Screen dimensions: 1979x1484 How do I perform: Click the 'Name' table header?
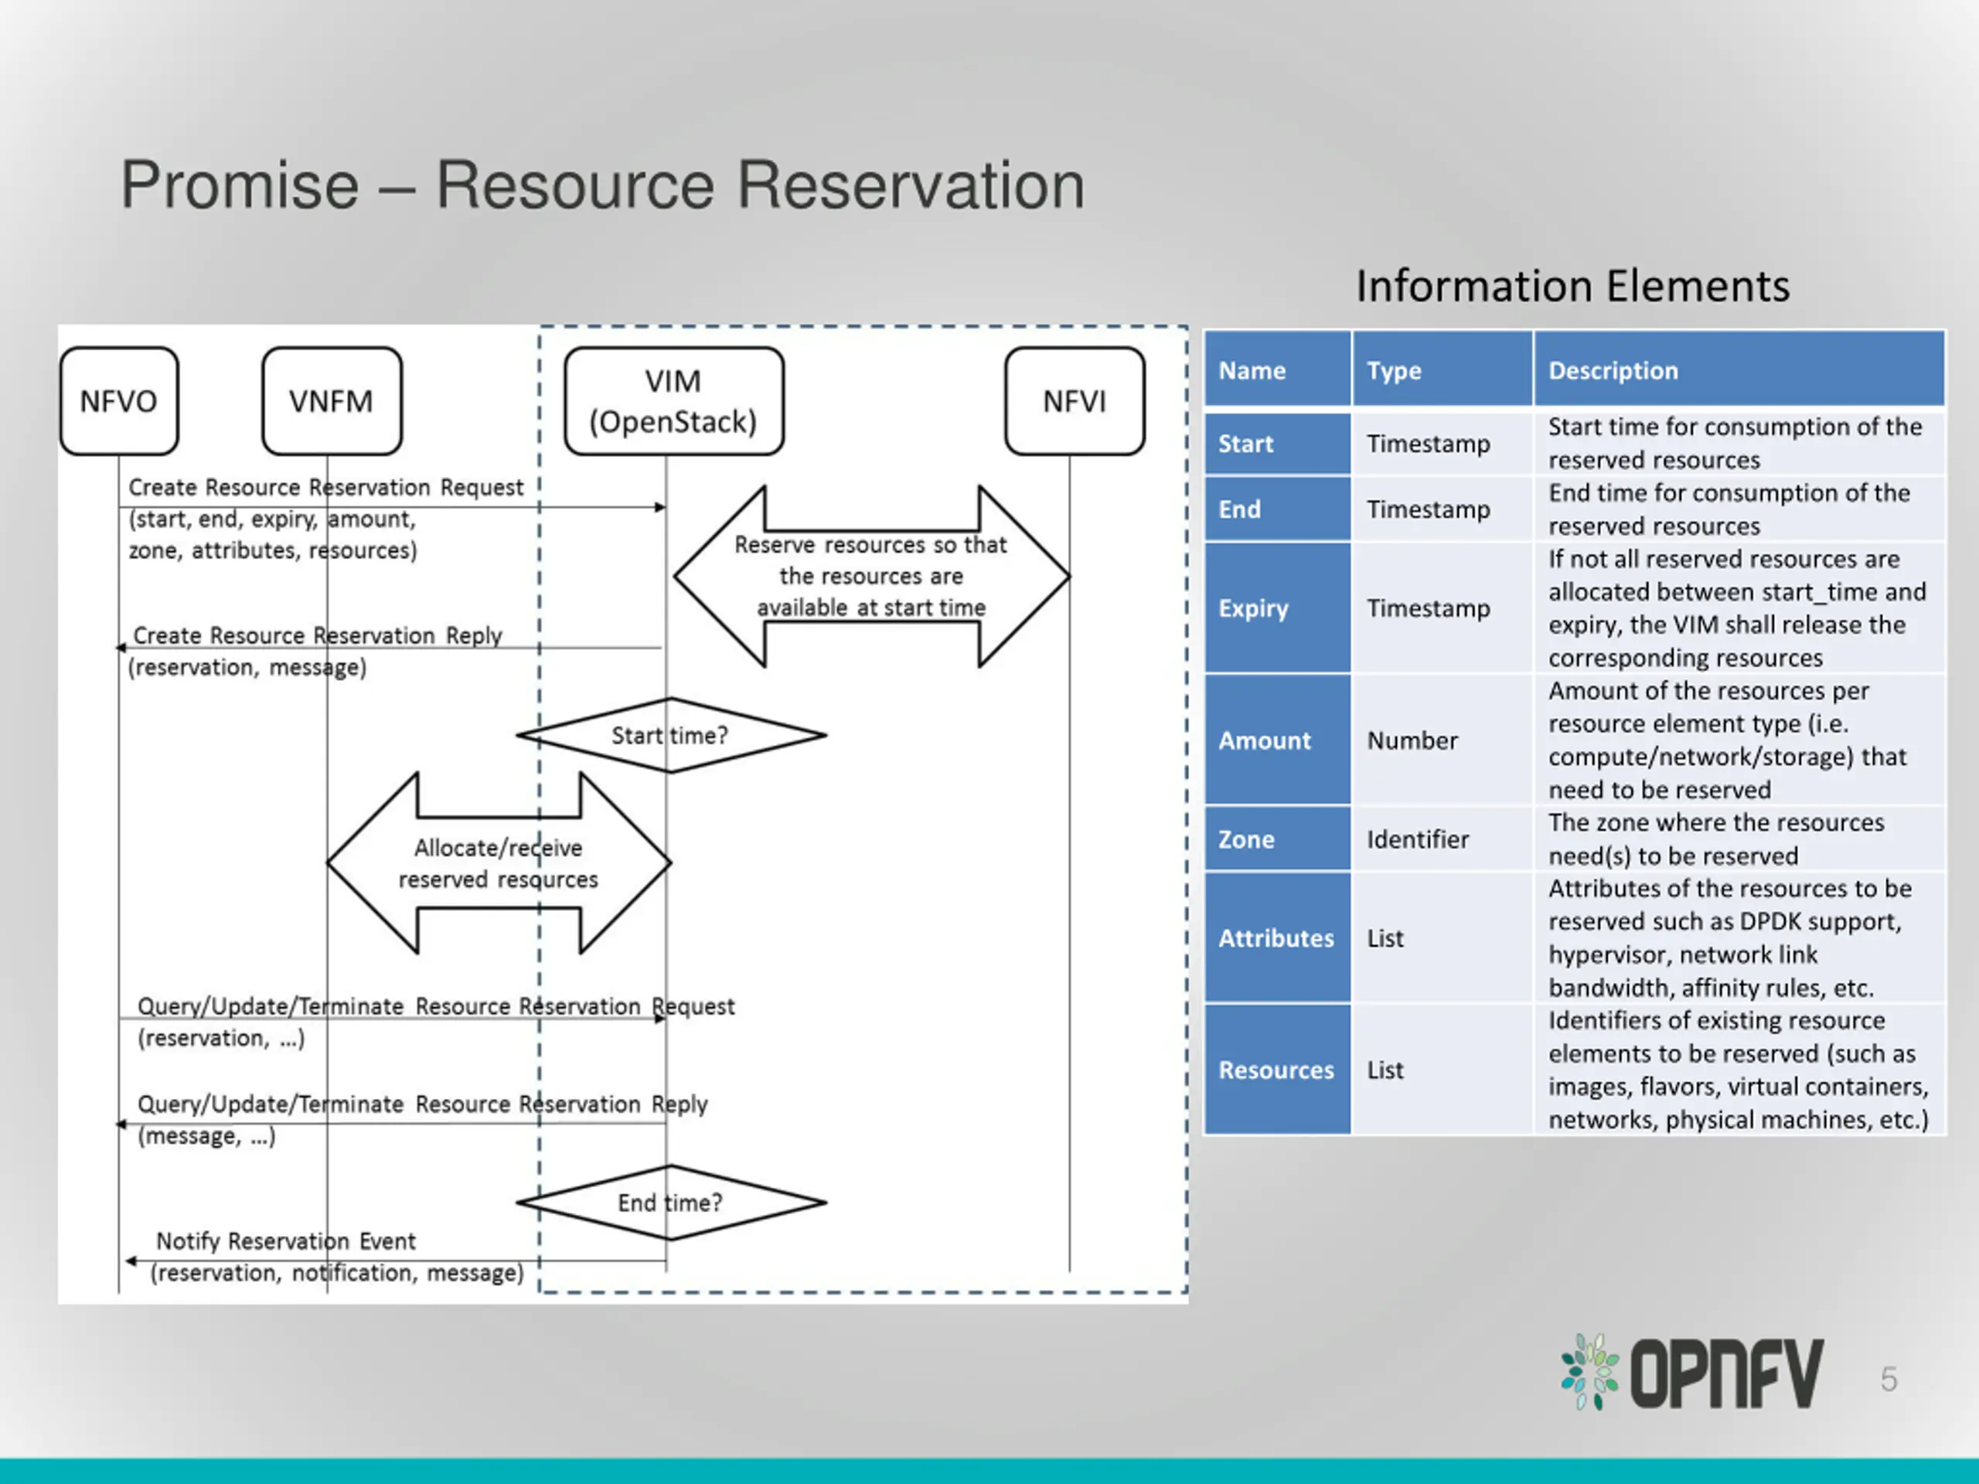(1277, 369)
